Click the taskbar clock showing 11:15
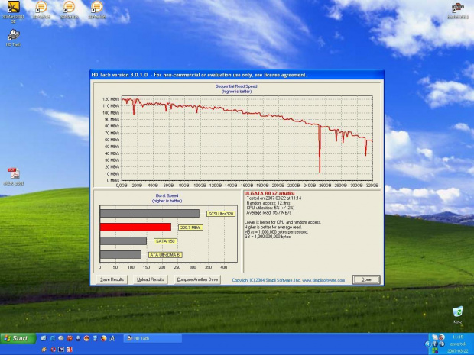 coord(458,337)
